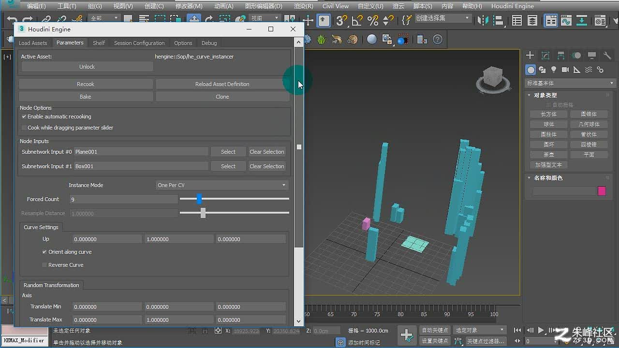Click the green grass toolbar icon
This screenshot has width=619, height=348.
pyautogui.click(x=322, y=40)
